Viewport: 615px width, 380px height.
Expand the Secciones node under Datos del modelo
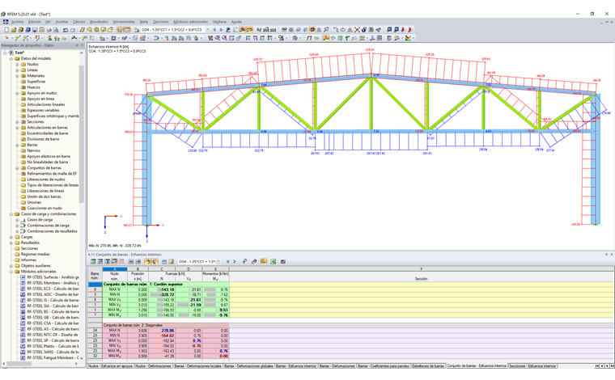(x=17, y=122)
